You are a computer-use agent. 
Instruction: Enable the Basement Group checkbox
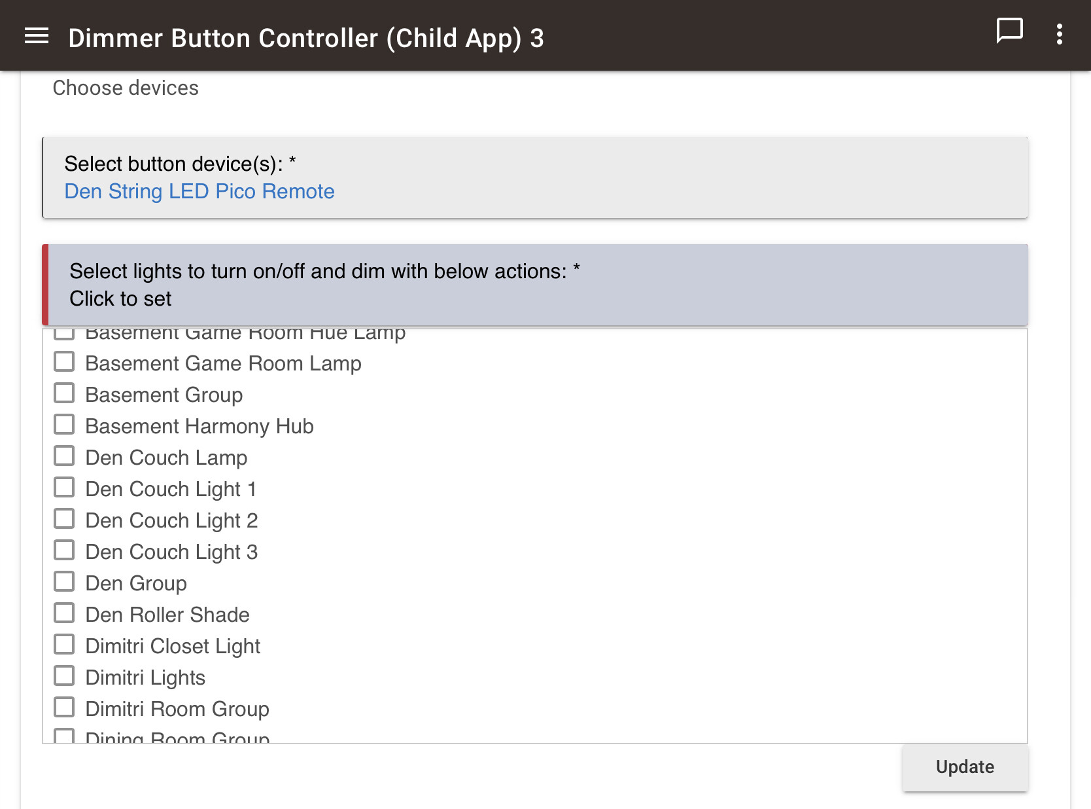pyautogui.click(x=64, y=393)
